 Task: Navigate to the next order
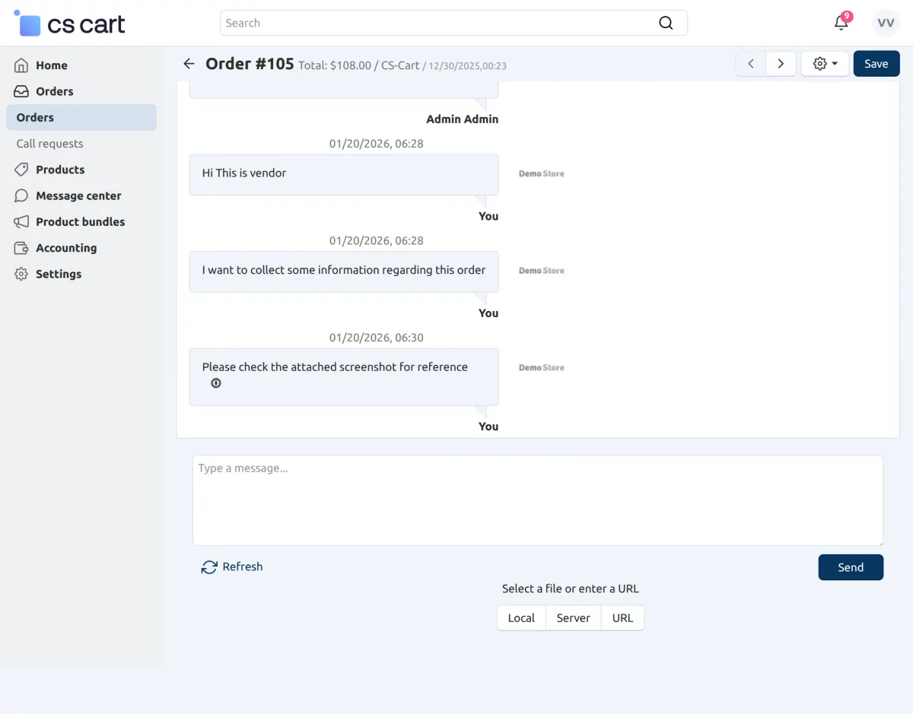click(781, 63)
